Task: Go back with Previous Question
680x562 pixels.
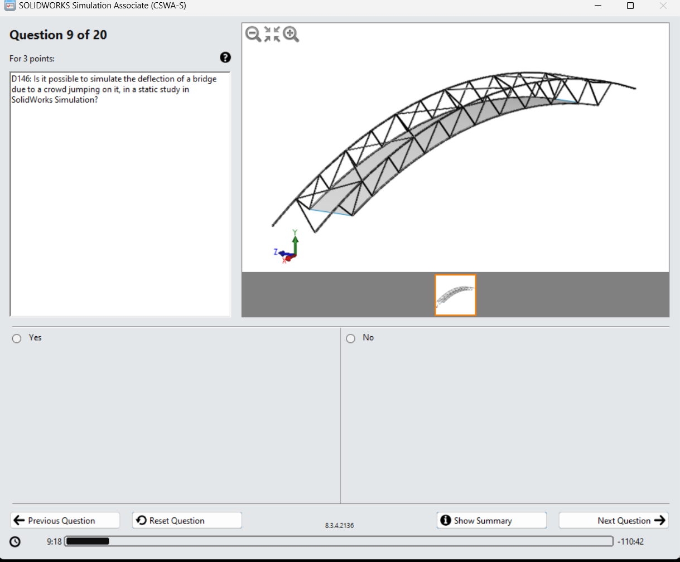Action: 65,520
